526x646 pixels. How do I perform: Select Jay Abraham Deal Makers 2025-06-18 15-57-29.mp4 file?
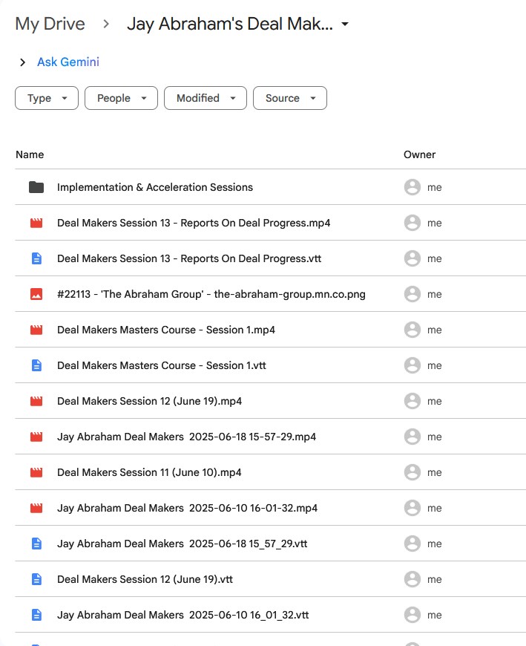tap(186, 437)
